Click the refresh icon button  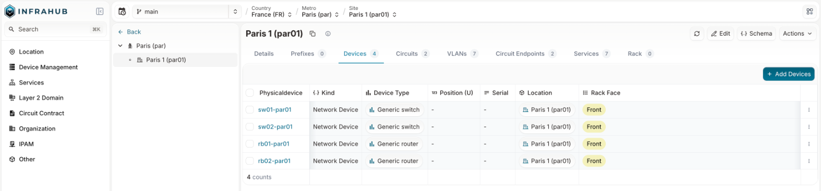coord(696,33)
